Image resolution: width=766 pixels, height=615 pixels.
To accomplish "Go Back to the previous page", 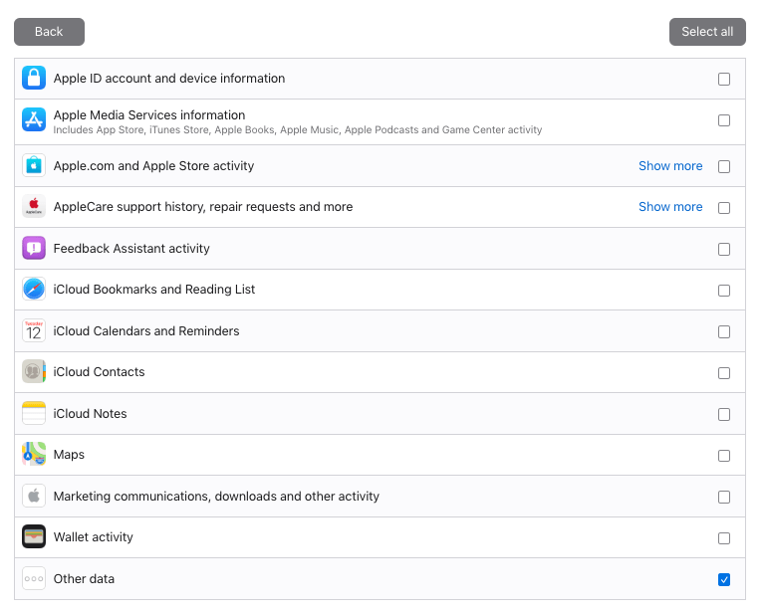I will (x=49, y=32).
